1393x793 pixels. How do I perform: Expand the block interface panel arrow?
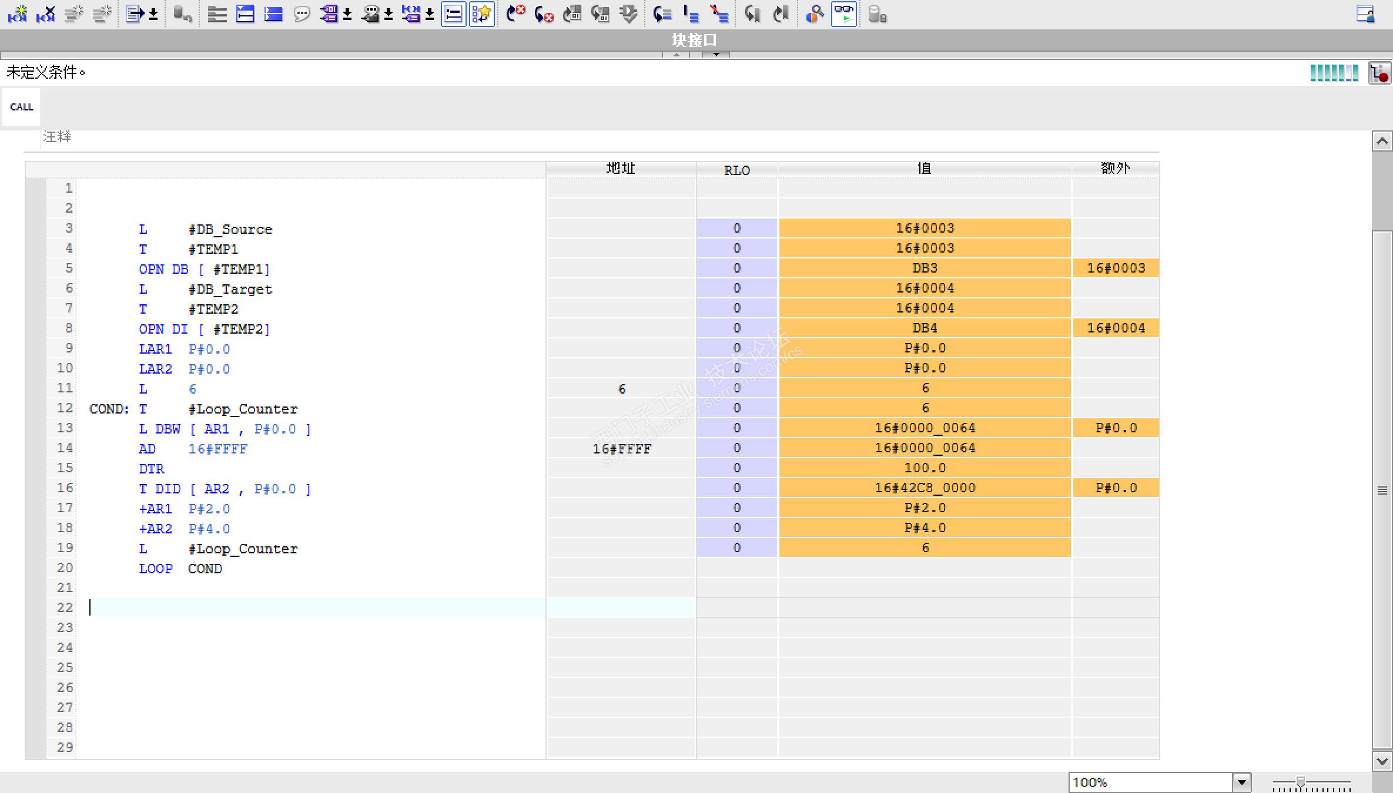[x=716, y=54]
